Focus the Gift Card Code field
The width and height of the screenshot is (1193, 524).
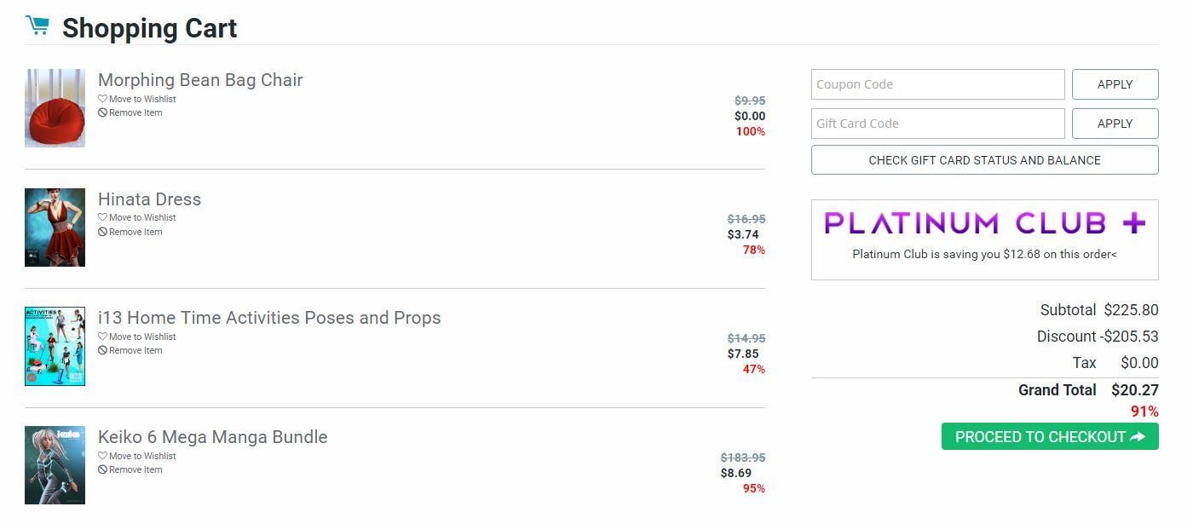(x=937, y=124)
